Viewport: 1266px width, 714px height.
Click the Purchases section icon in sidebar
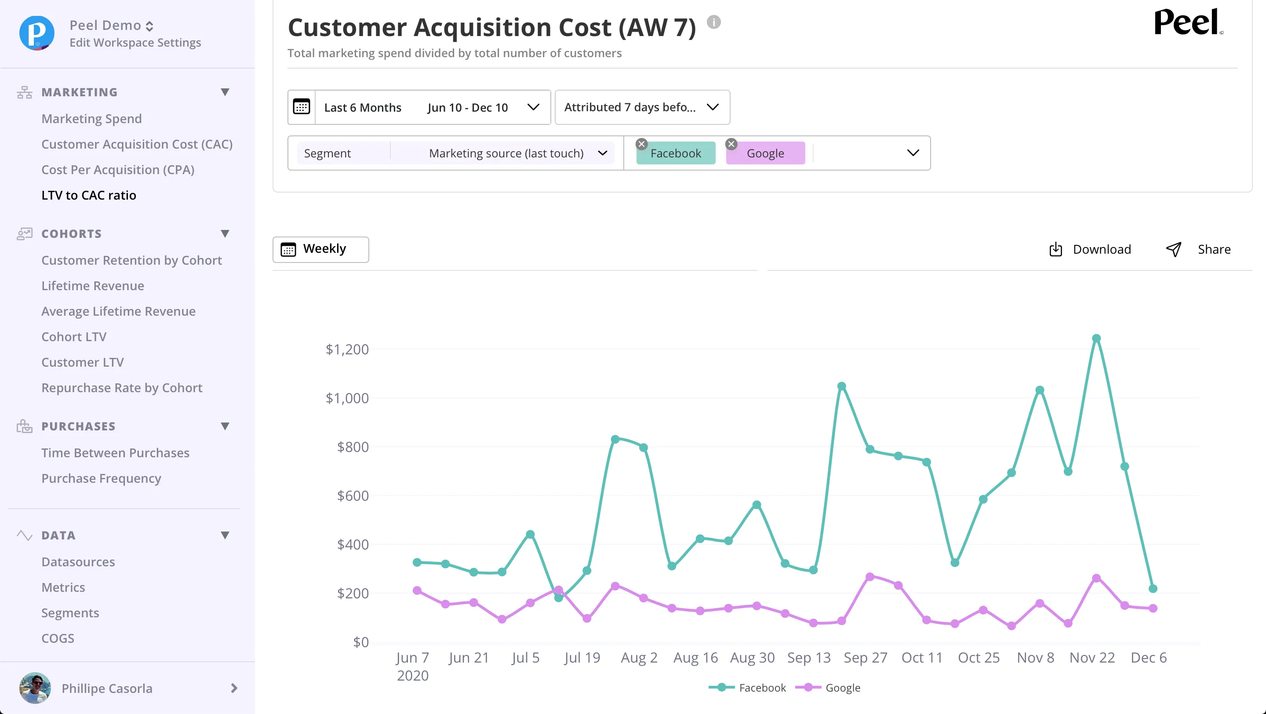25,426
